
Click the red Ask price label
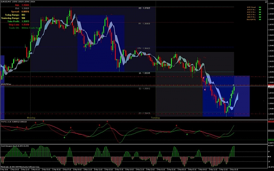tap(17, 5)
